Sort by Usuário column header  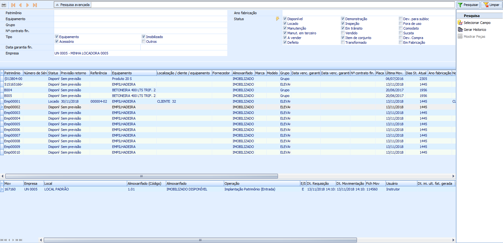(x=401, y=184)
